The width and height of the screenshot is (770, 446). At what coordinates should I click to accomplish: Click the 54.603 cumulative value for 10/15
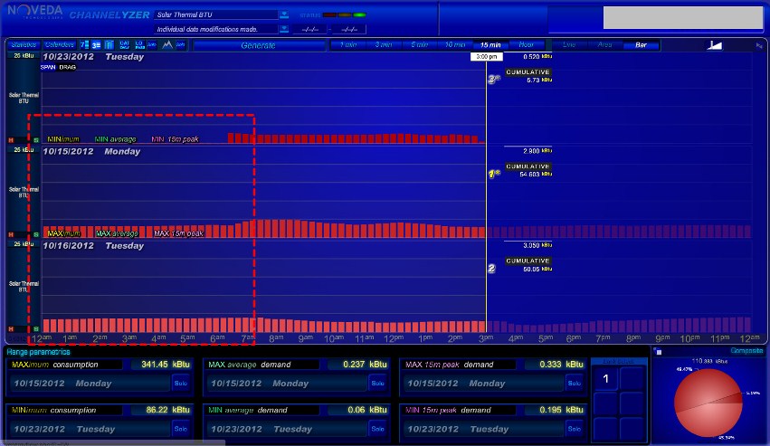[x=536, y=175]
